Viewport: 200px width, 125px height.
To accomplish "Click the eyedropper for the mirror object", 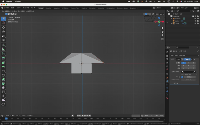I will coord(194,72).
